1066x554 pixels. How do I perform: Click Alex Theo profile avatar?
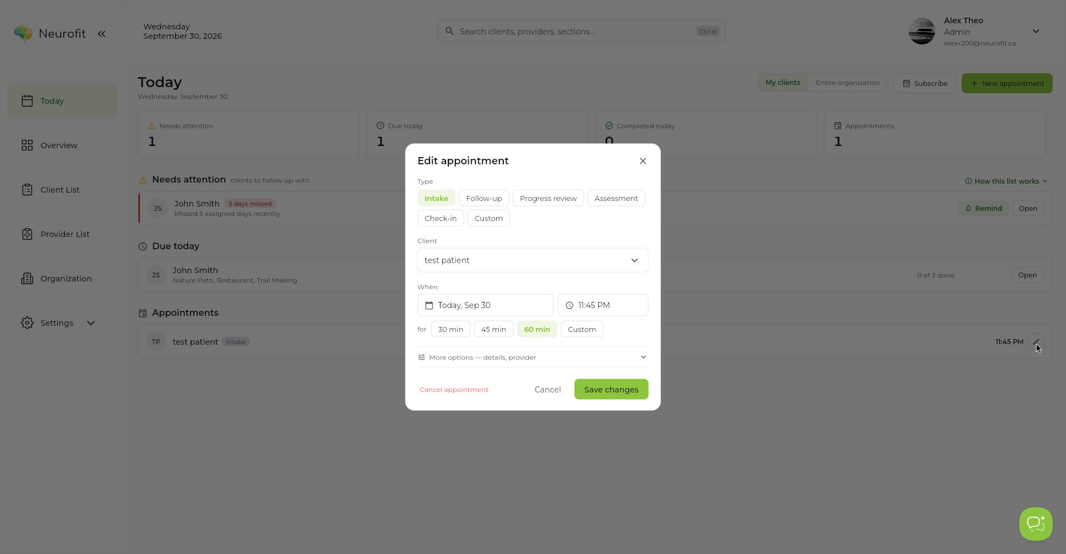pos(922,31)
